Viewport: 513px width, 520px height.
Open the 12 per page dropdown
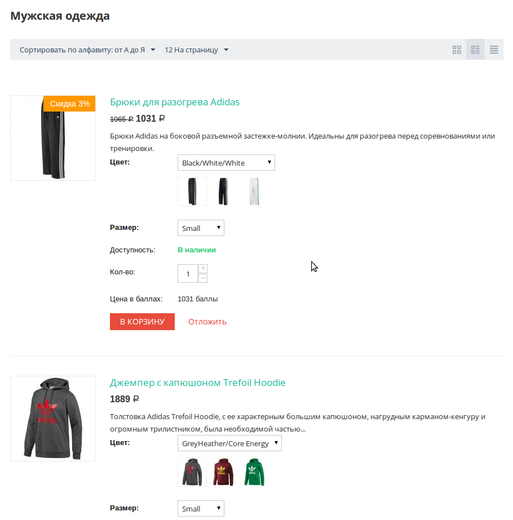pos(196,50)
